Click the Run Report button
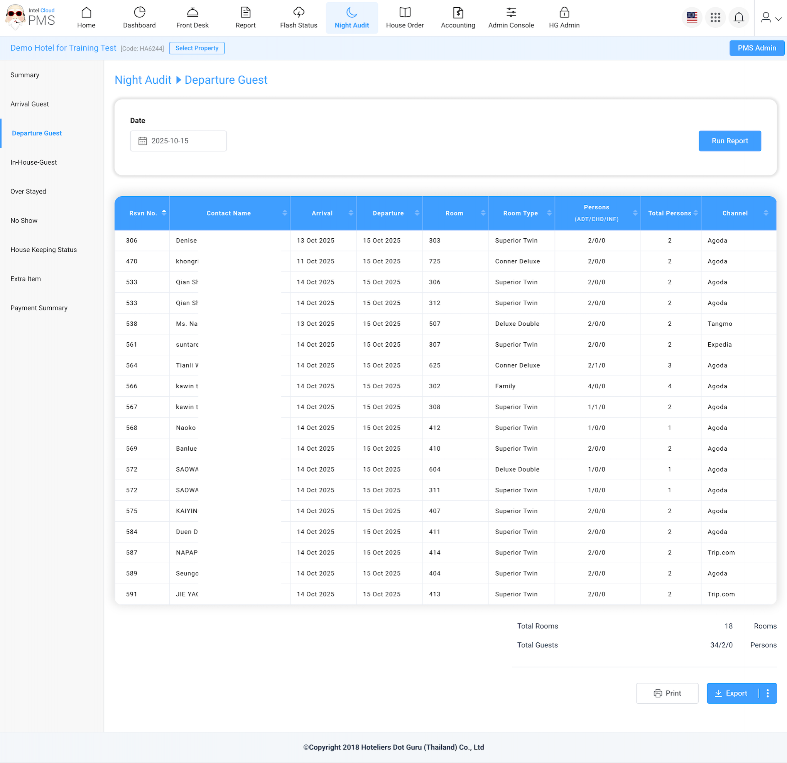The width and height of the screenshot is (787, 763). coord(729,141)
